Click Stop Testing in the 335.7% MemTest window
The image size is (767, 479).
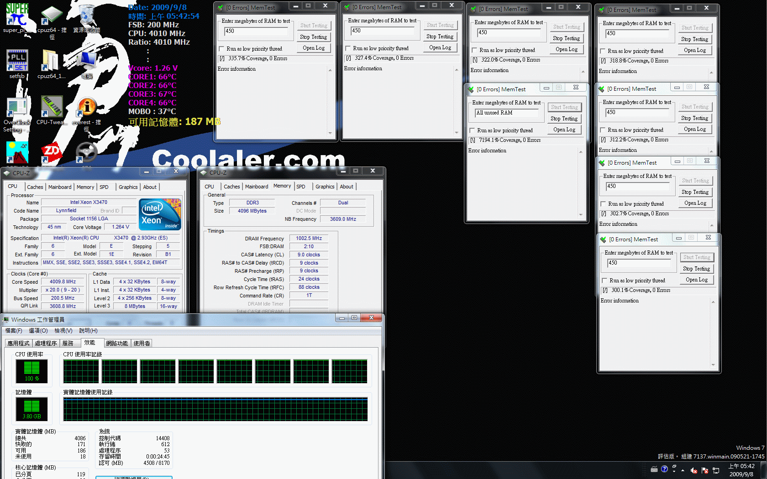coord(314,37)
